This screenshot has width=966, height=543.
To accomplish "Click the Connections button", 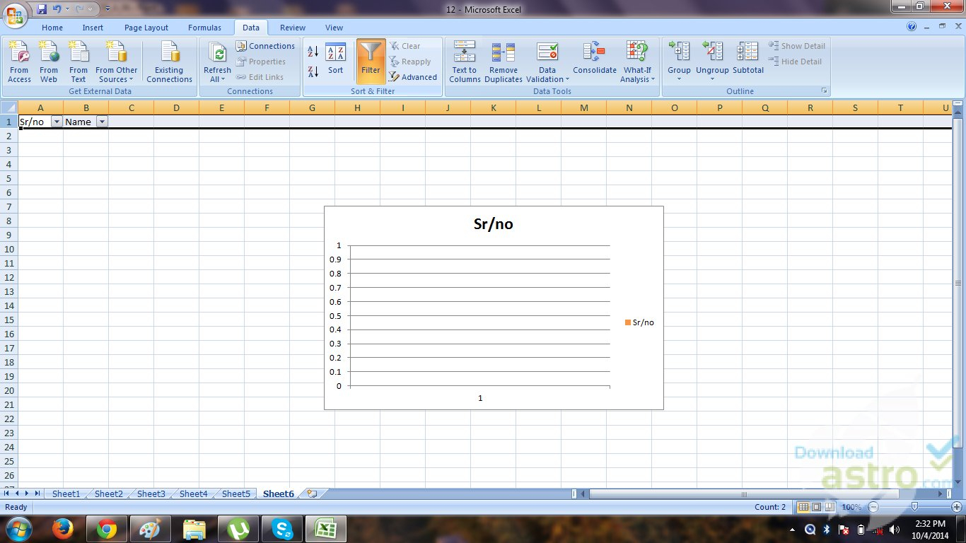I will 266,46.
